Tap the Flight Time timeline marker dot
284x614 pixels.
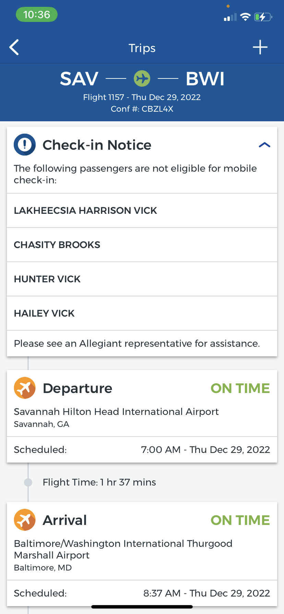[28, 482]
